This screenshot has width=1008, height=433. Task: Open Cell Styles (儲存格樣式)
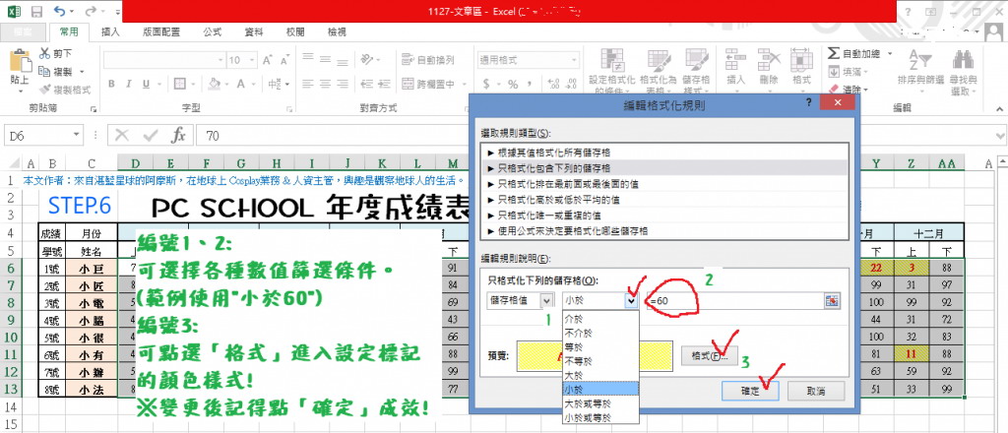point(696,72)
